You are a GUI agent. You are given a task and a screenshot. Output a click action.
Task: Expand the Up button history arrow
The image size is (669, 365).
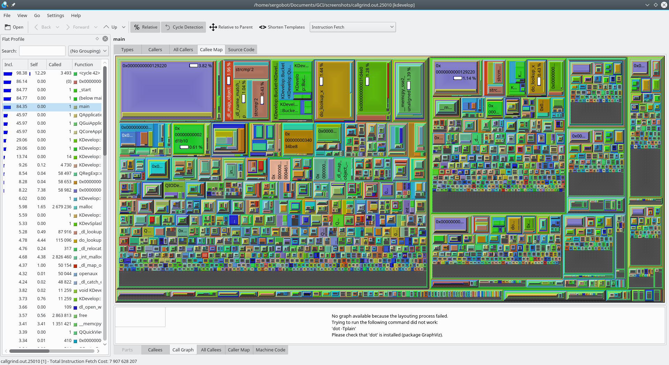click(123, 27)
